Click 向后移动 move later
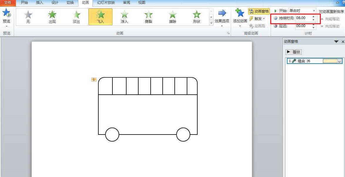 point(330,26)
